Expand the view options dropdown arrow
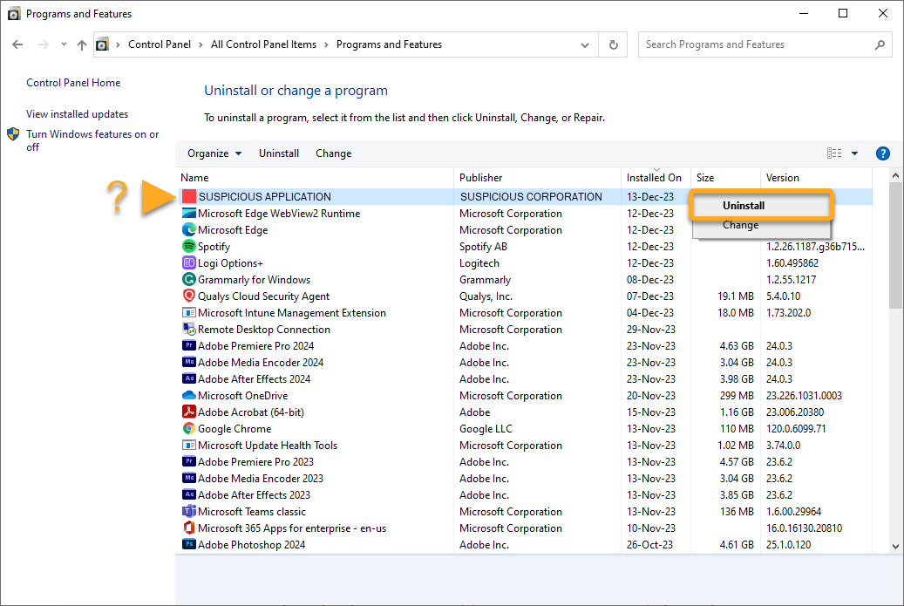Image resolution: width=904 pixels, height=606 pixels. click(854, 153)
